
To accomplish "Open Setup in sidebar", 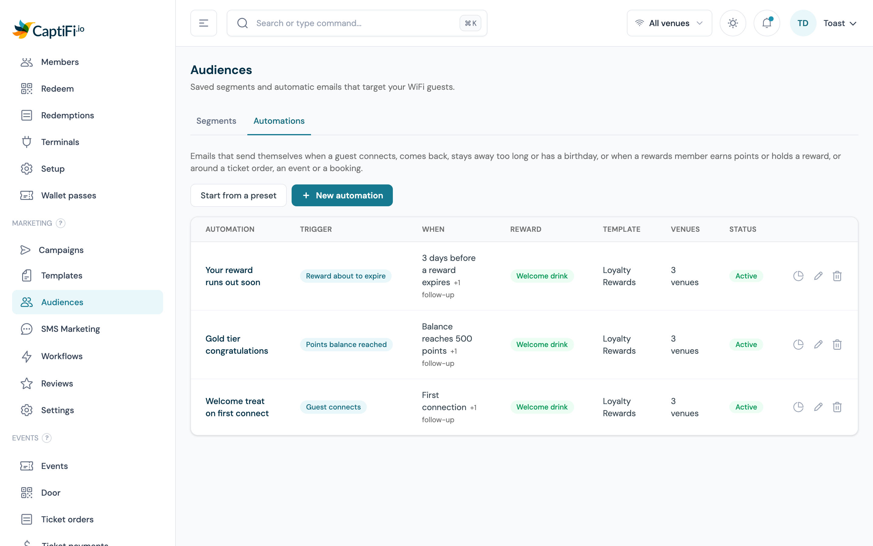I will (87, 169).
